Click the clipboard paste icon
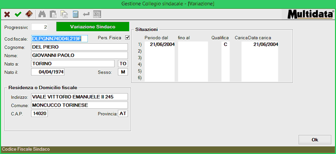 (x=53, y=15)
